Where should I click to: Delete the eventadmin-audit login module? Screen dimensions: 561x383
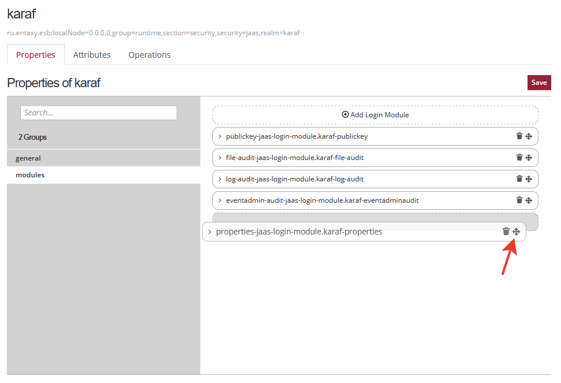[519, 200]
